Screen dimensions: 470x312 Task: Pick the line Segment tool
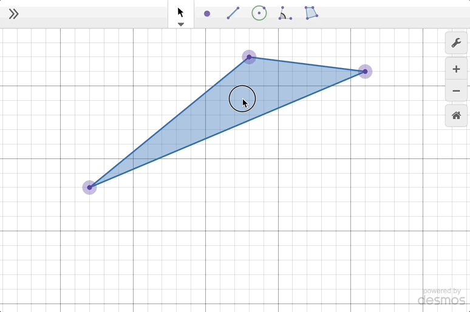(x=233, y=13)
